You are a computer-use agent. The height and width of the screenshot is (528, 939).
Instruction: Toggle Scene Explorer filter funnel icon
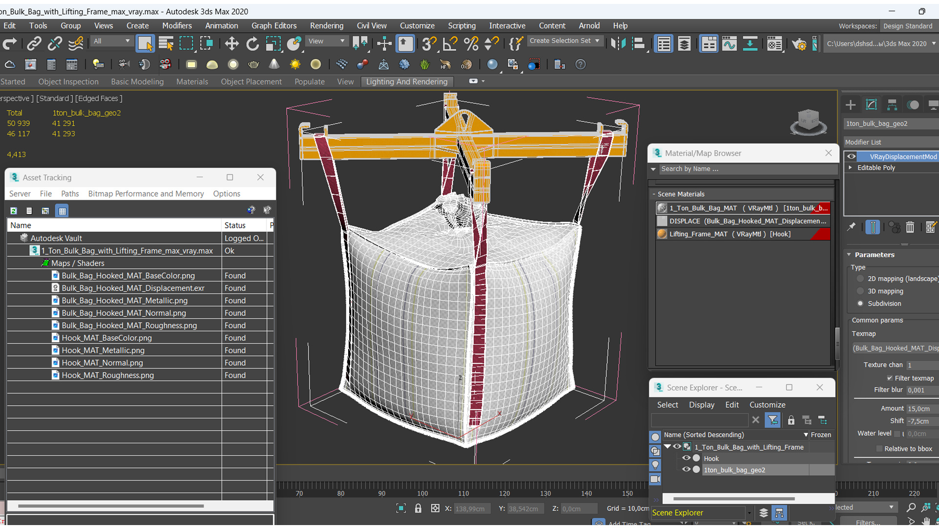(x=773, y=420)
